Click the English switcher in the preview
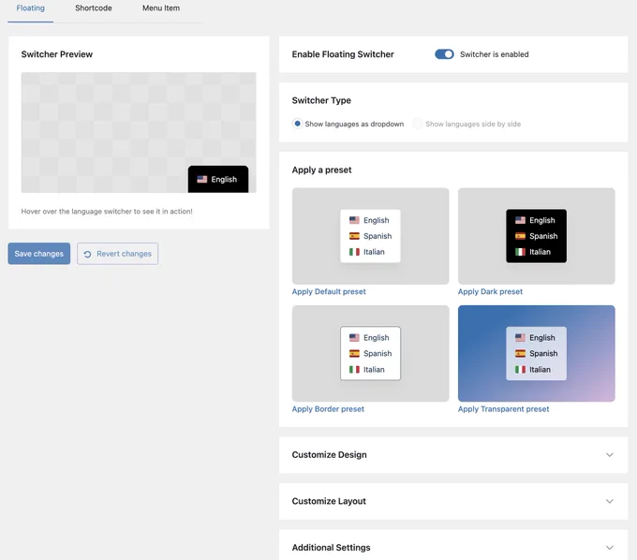Image resolution: width=637 pixels, height=560 pixels. pos(218,179)
